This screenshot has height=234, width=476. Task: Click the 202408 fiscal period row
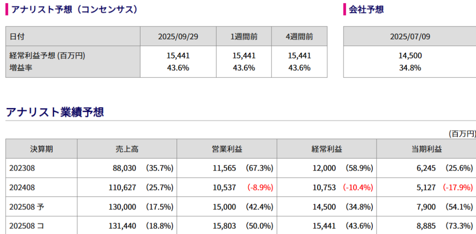22,188
